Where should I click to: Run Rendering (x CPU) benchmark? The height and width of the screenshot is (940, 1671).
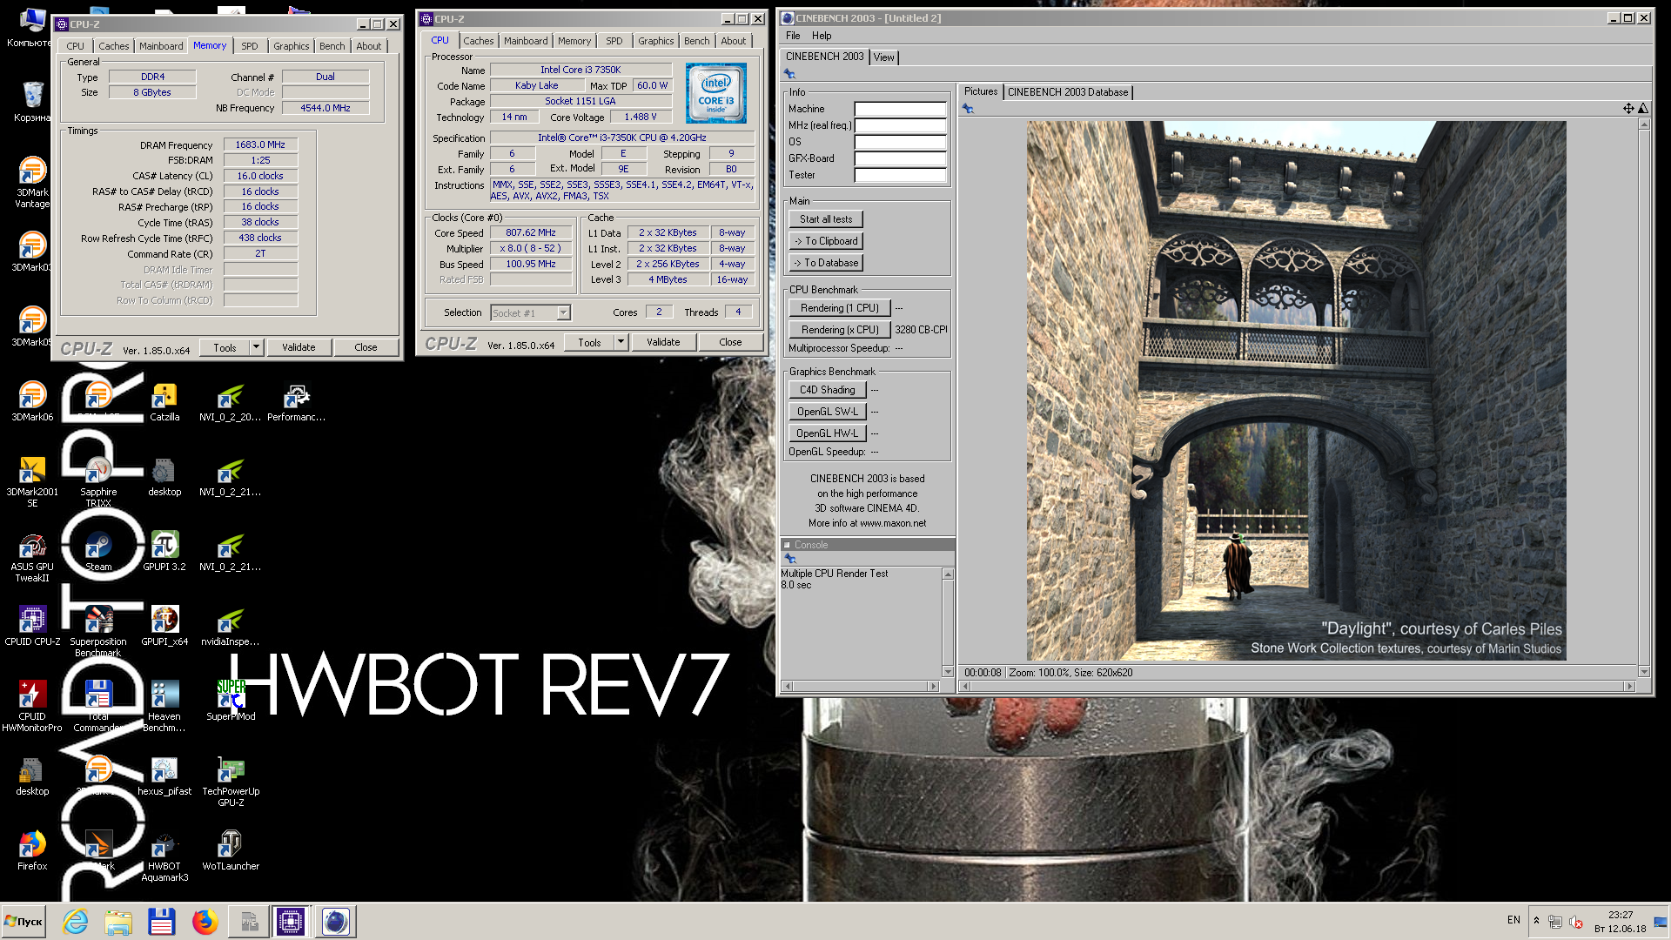(x=839, y=330)
